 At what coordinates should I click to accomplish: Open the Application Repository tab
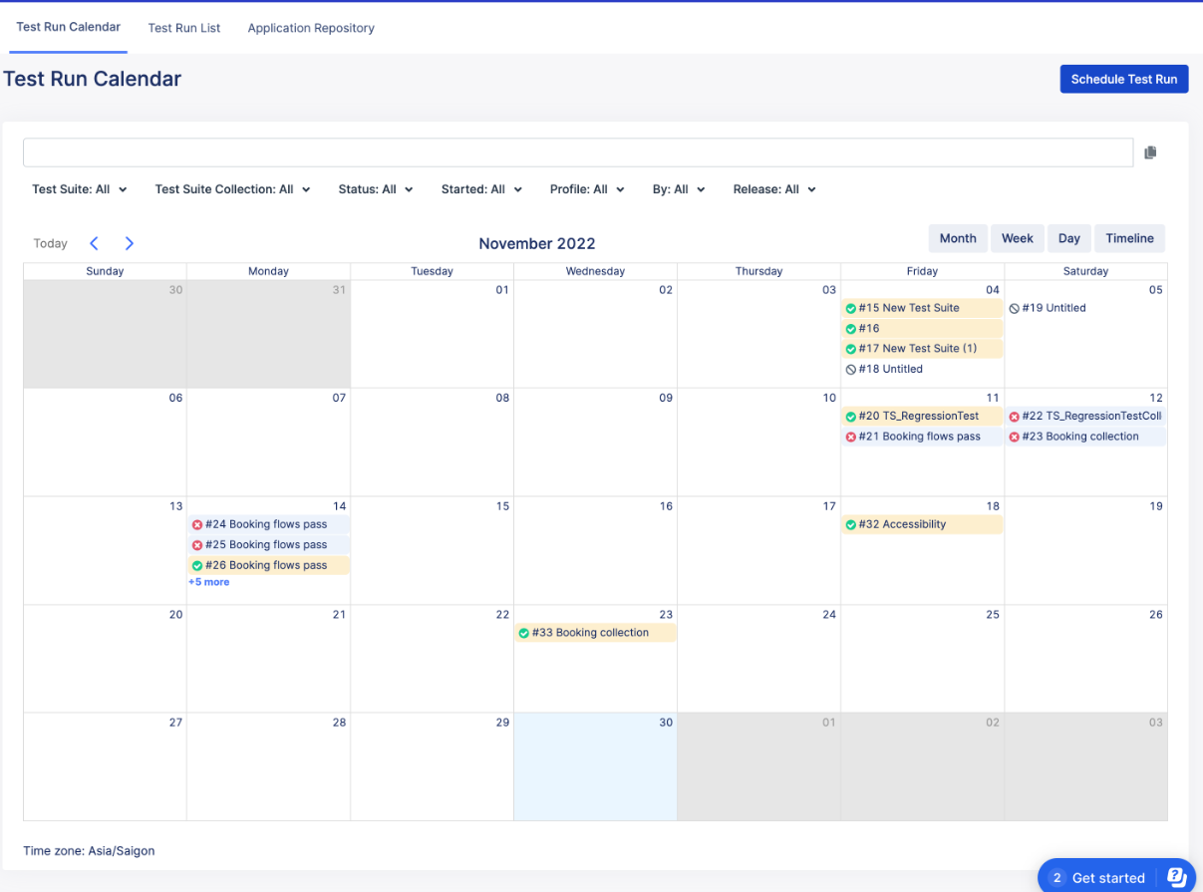(x=311, y=28)
